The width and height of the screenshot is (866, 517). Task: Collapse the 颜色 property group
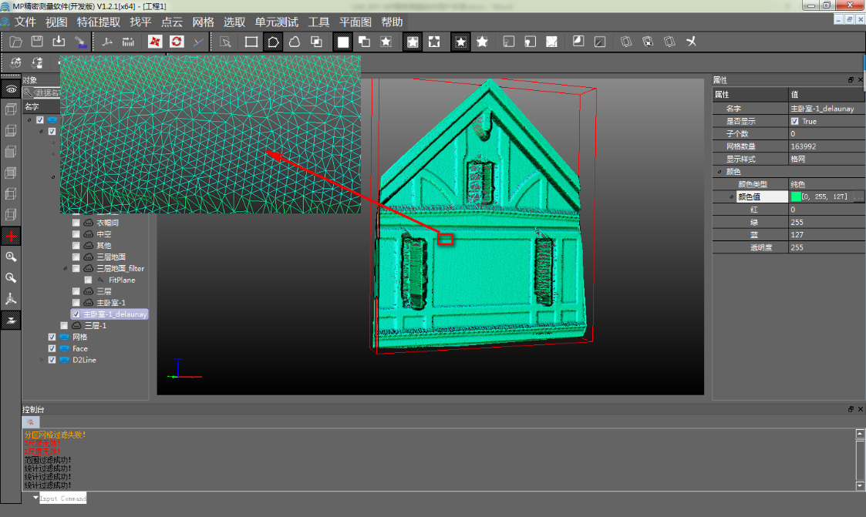pos(719,172)
